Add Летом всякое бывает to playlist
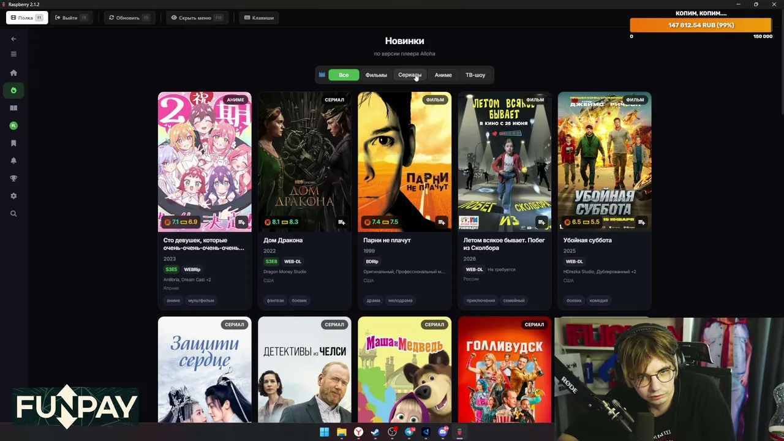Viewport: 784px width, 441px height. [541, 222]
